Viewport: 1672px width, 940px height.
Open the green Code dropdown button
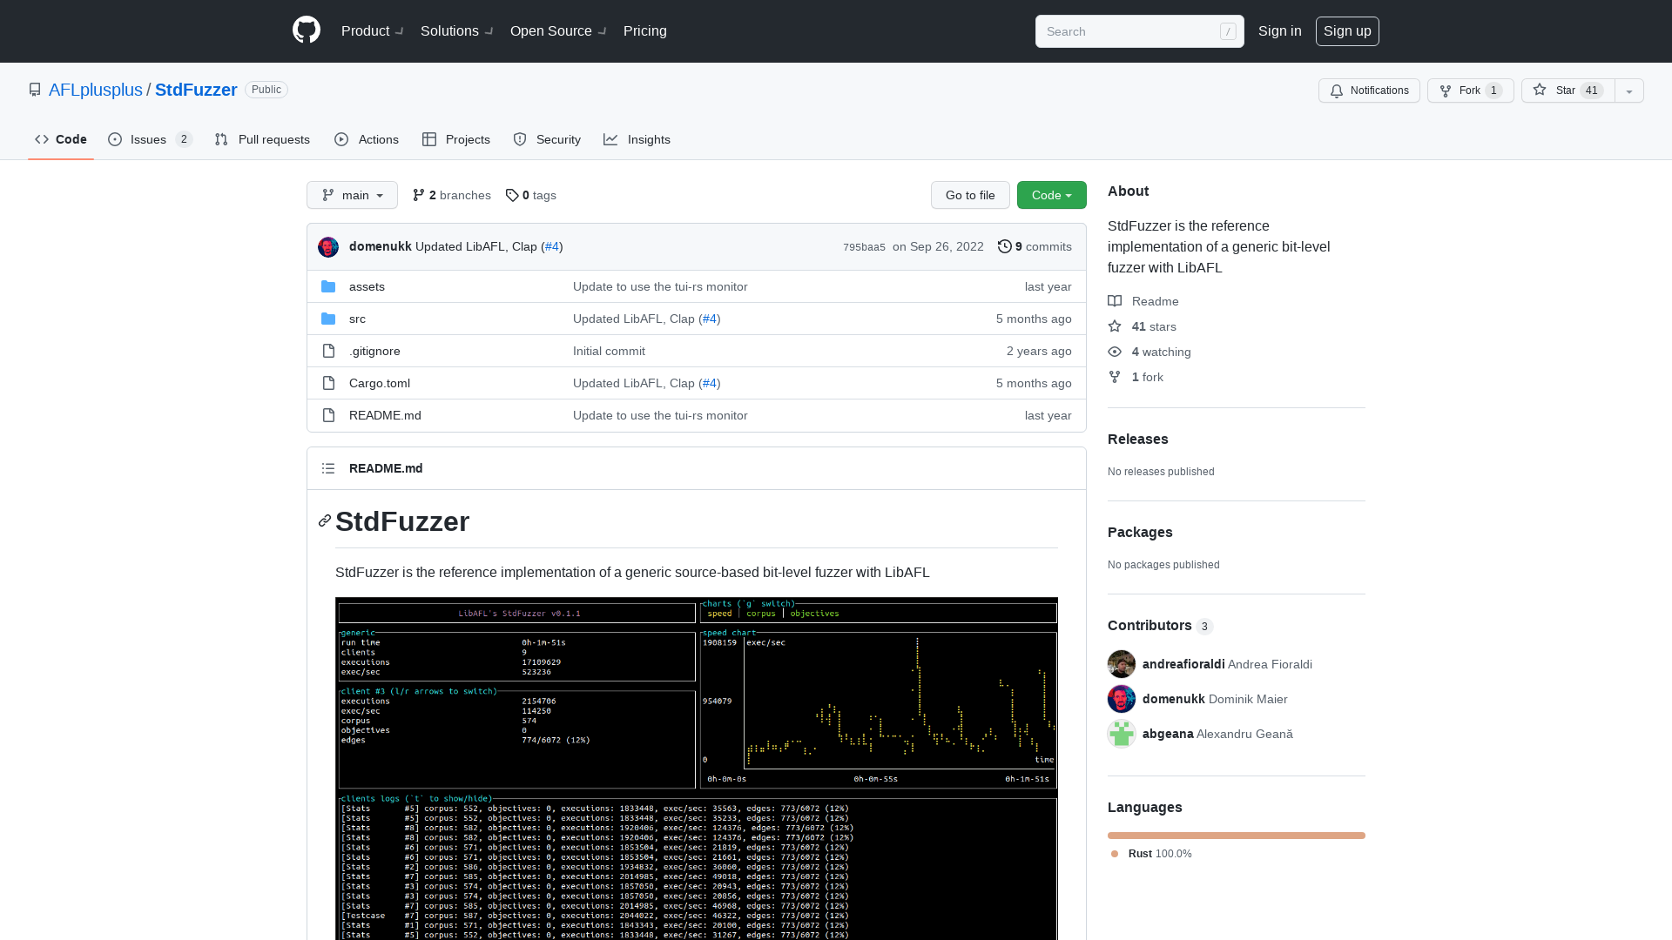pos(1052,195)
